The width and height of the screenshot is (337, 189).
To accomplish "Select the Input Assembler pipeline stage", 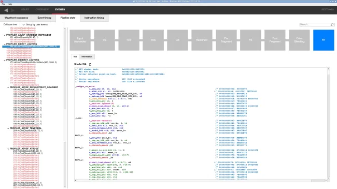I will pos(80,40).
